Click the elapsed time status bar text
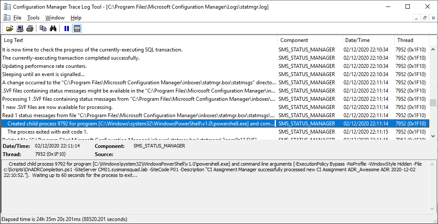 click(64, 219)
